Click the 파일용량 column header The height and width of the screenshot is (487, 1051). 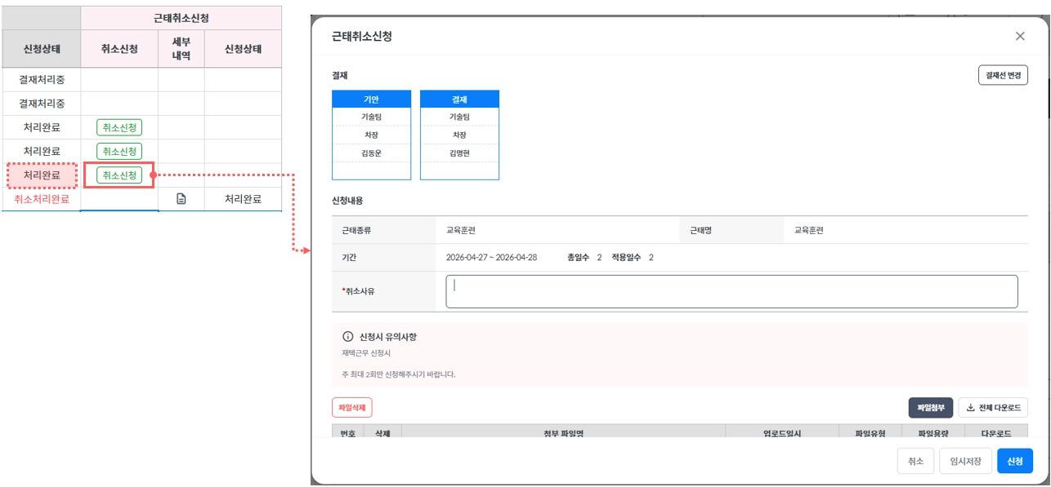pyautogui.click(x=934, y=433)
